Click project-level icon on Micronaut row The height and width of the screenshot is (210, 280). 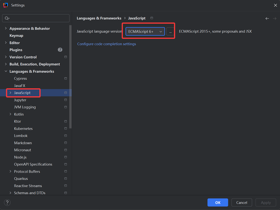pyautogui.click(x=66, y=150)
